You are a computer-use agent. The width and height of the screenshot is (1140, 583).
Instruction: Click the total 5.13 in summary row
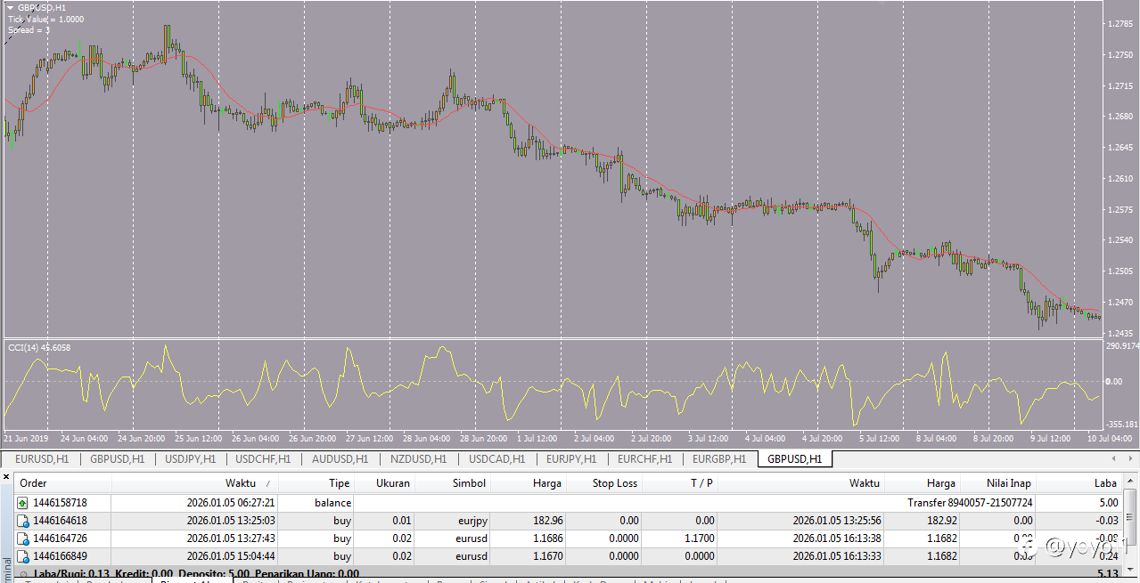(1108, 574)
